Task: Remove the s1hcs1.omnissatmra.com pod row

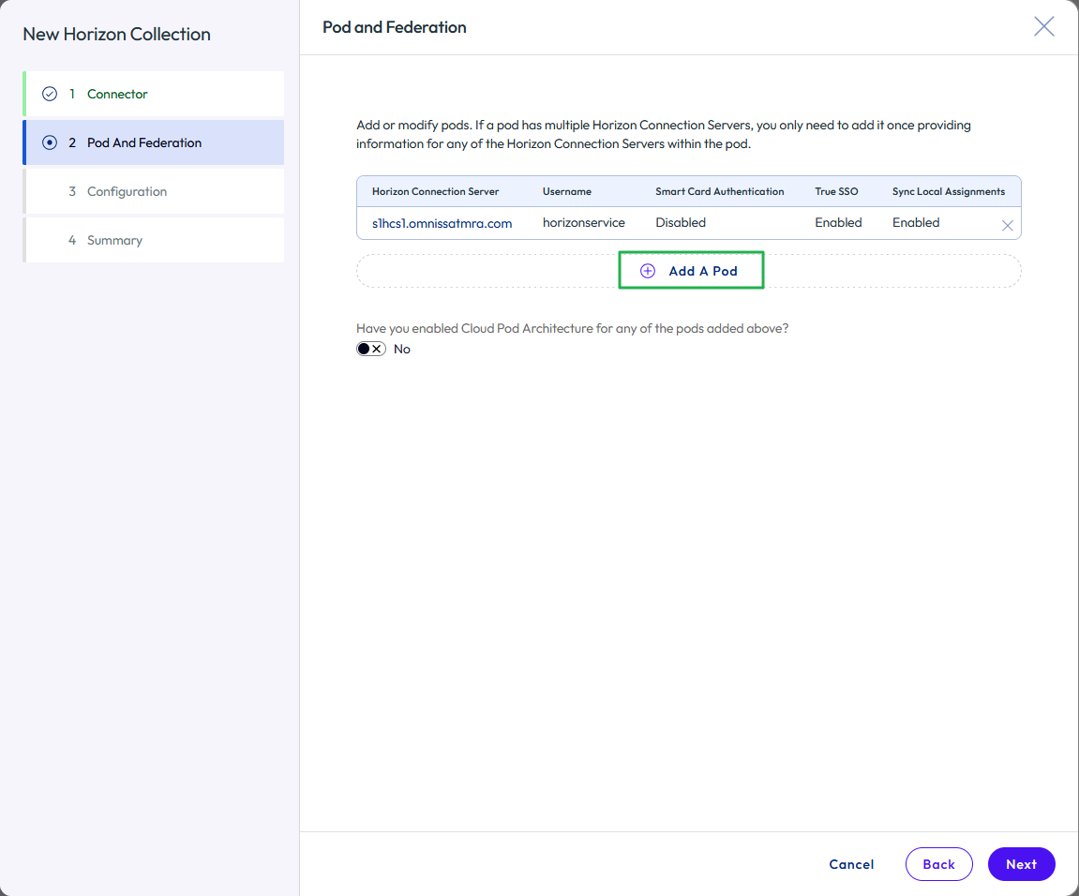Action: [x=1008, y=225]
